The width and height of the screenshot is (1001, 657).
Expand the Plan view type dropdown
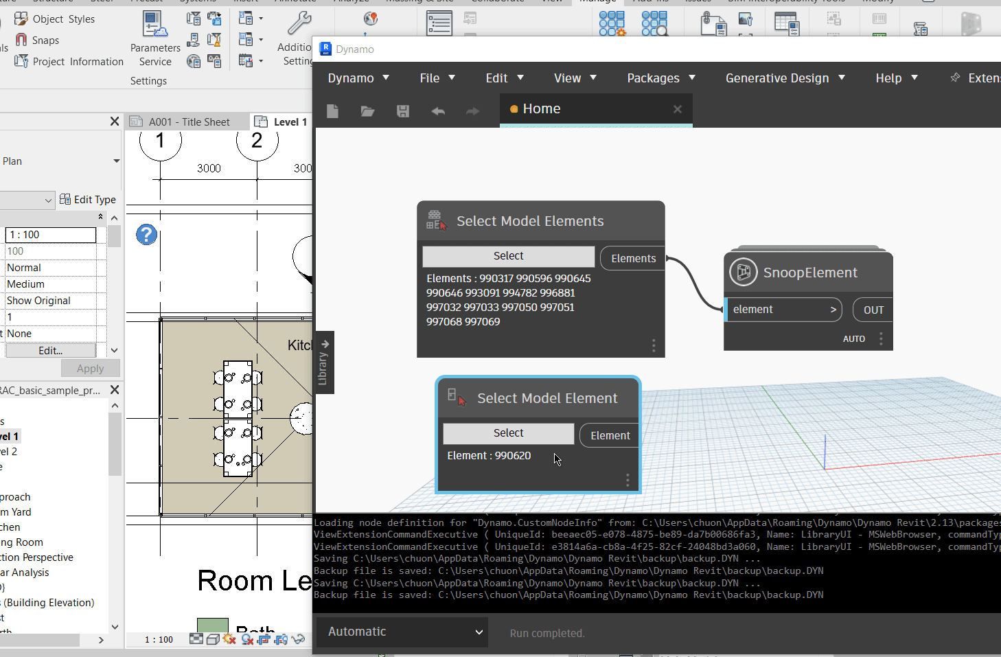(x=116, y=161)
